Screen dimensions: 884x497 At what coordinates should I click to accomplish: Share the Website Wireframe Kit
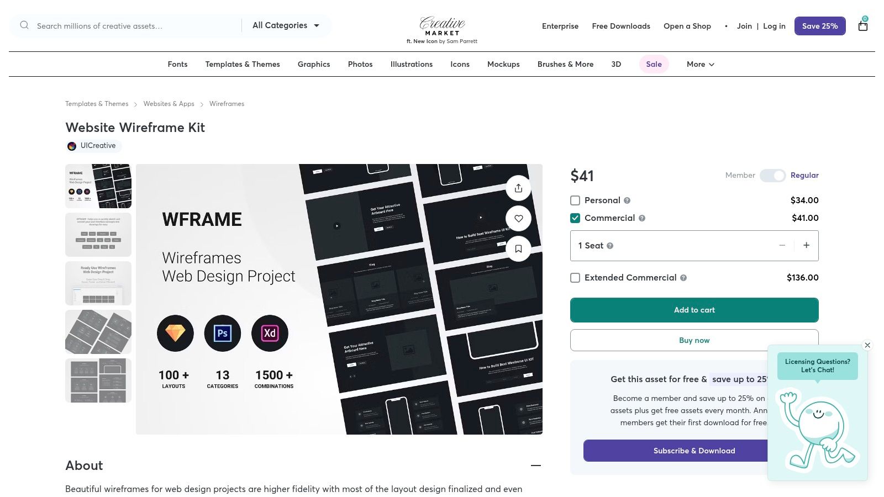point(518,188)
